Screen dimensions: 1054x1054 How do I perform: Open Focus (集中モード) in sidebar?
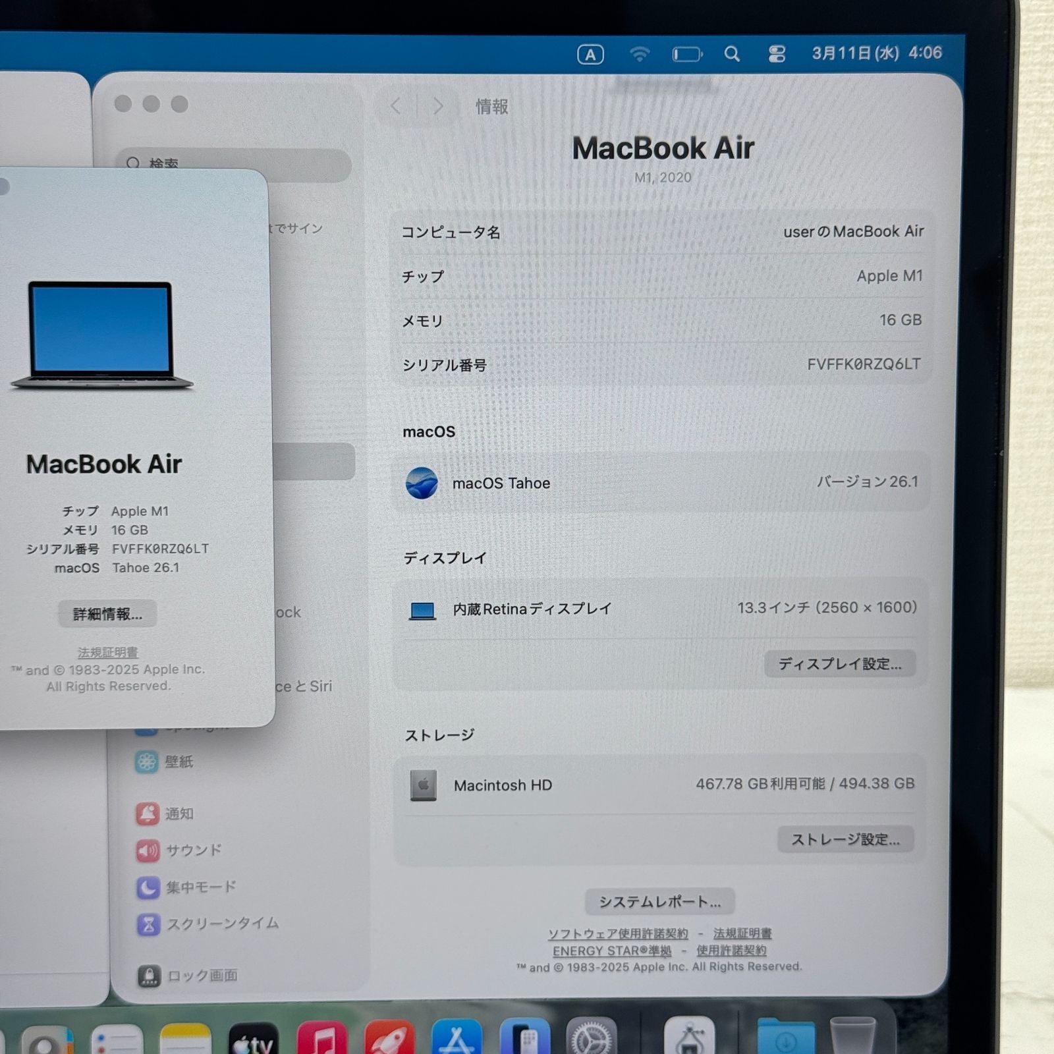pos(186,887)
